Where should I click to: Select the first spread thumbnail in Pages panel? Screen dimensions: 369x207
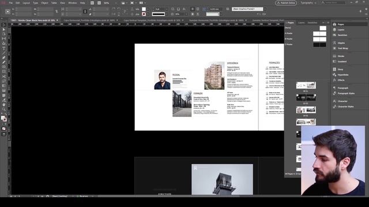click(x=306, y=86)
